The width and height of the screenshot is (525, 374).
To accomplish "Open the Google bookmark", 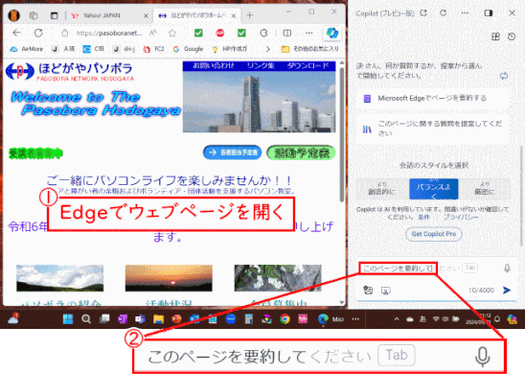I will pyautogui.click(x=188, y=49).
